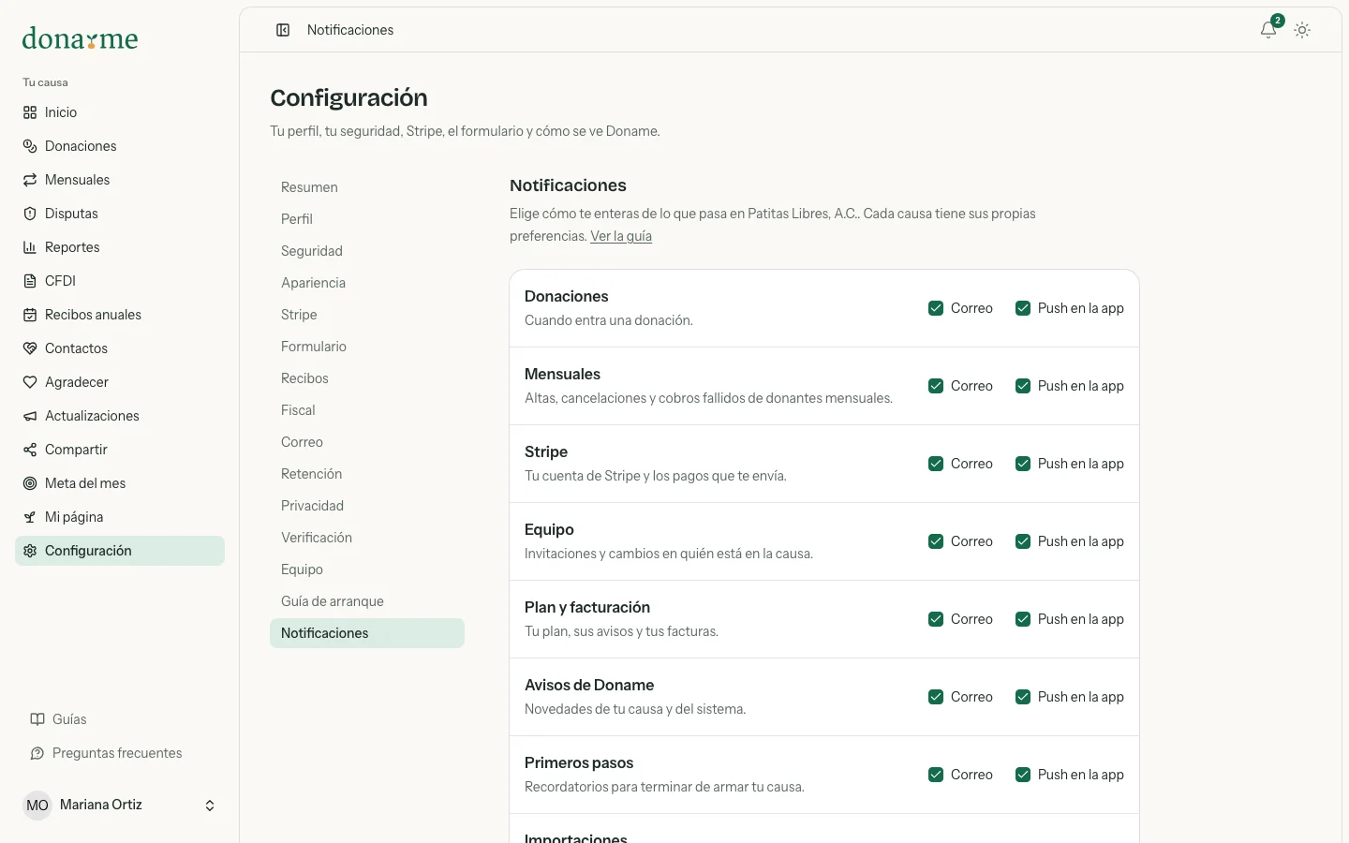The width and height of the screenshot is (1349, 843).
Task: Click the donarme logo
Action: pos(81,38)
